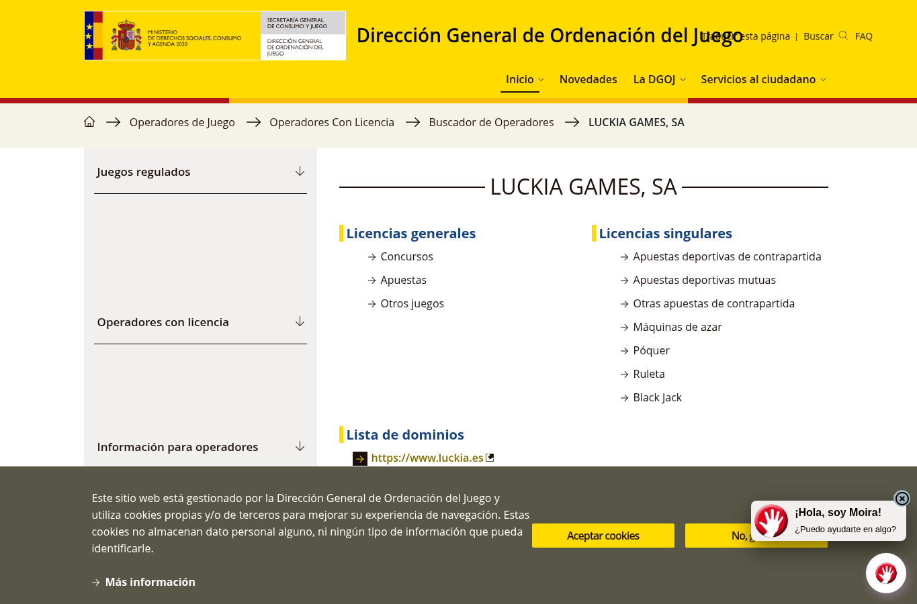This screenshot has width=917, height=604.
Task: Open Otras apuestas de contrapartida
Action: [713, 303]
